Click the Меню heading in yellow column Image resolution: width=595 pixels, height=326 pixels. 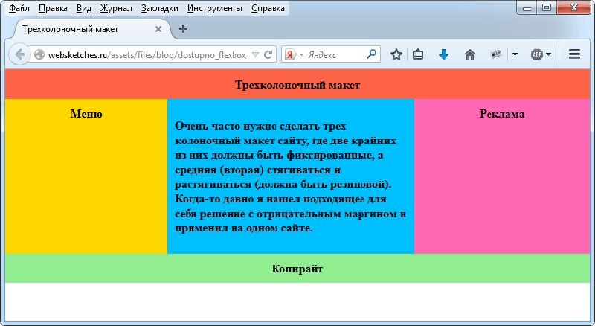coord(86,114)
